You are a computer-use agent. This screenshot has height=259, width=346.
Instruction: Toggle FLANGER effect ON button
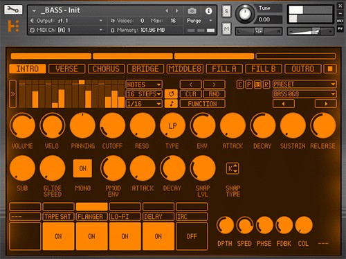[x=92, y=236]
